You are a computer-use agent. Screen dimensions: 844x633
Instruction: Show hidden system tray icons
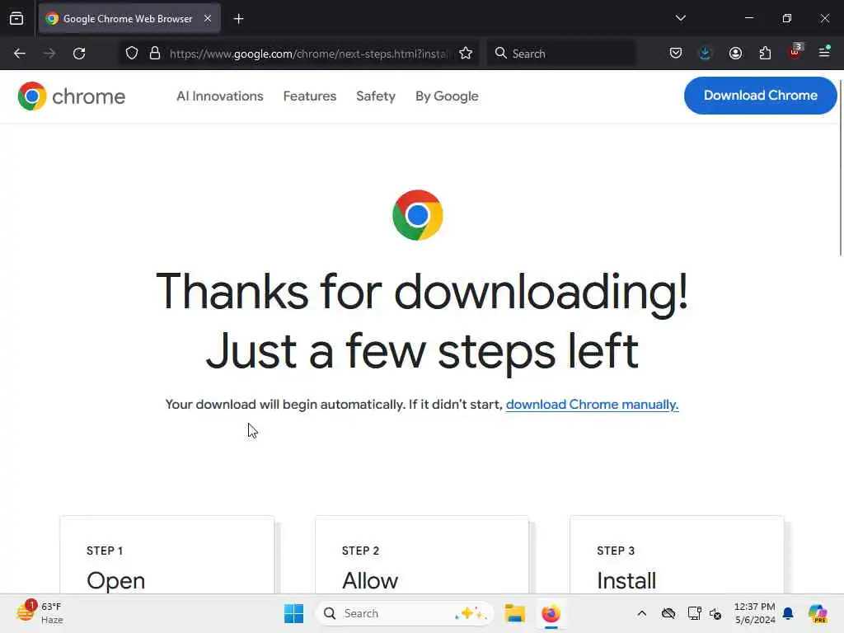[641, 613]
